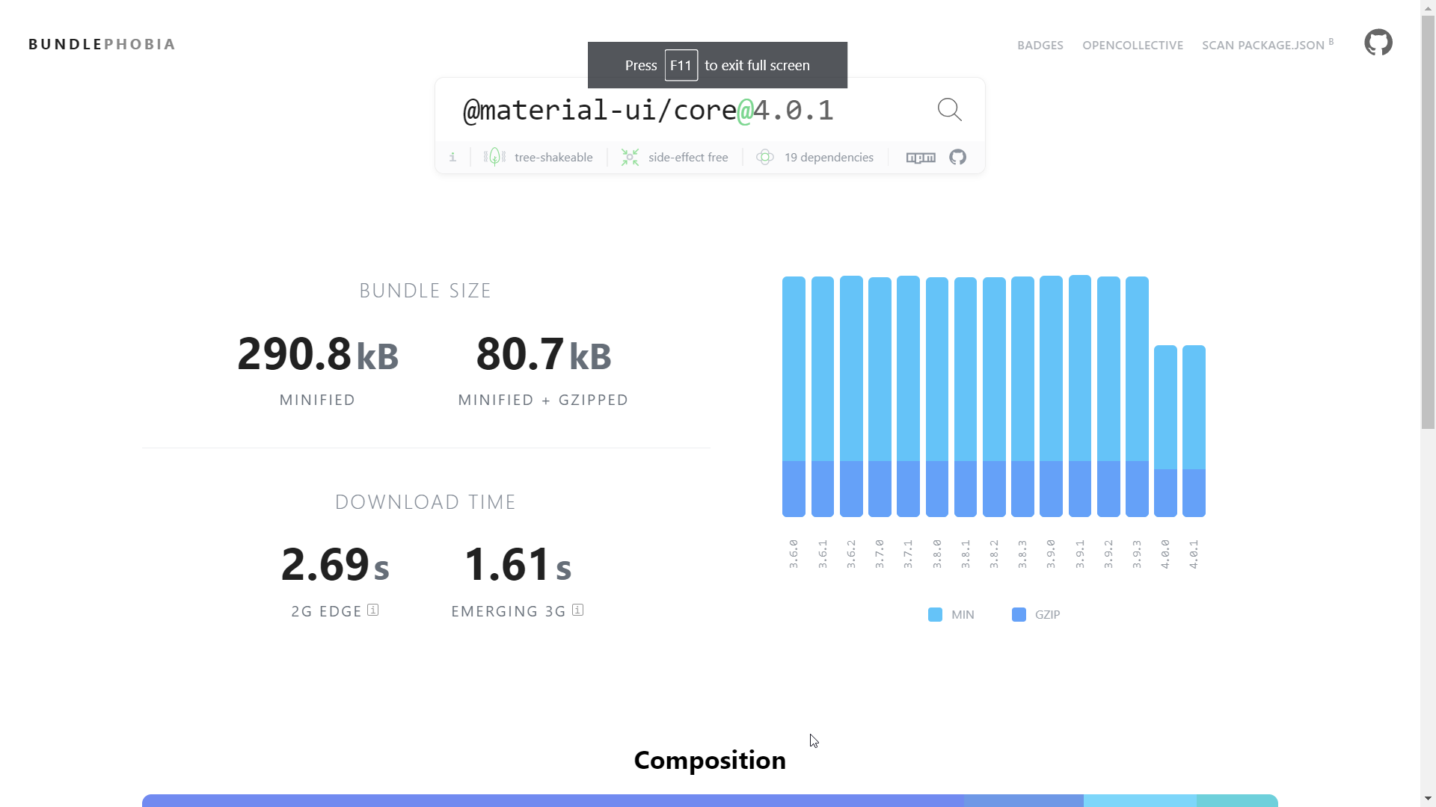This screenshot has width=1436, height=807.
Task: Open the SCAN PACKAGE.JSON menu item
Action: 1262,45
